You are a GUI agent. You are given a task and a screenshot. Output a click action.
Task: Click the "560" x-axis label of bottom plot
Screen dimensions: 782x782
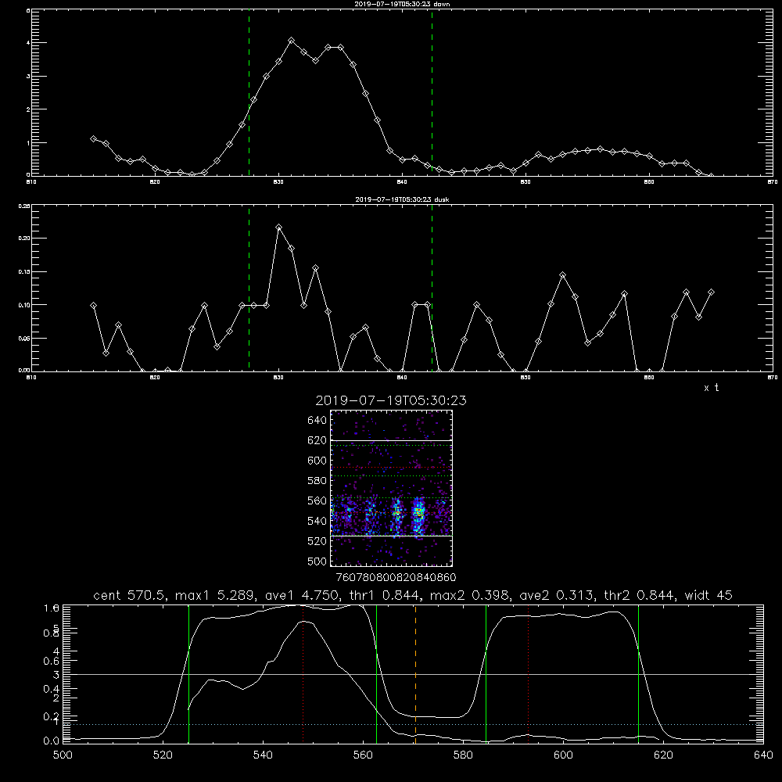[363, 755]
